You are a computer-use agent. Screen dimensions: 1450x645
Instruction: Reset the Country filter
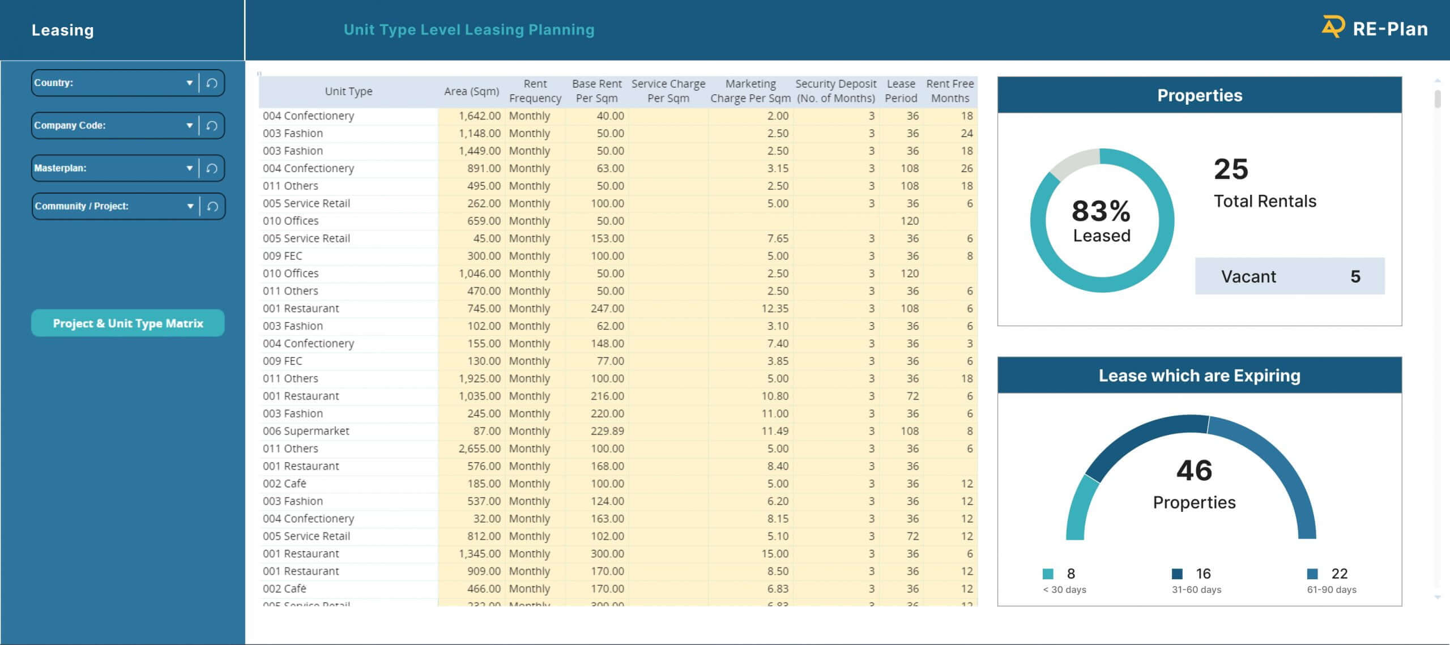click(x=212, y=83)
